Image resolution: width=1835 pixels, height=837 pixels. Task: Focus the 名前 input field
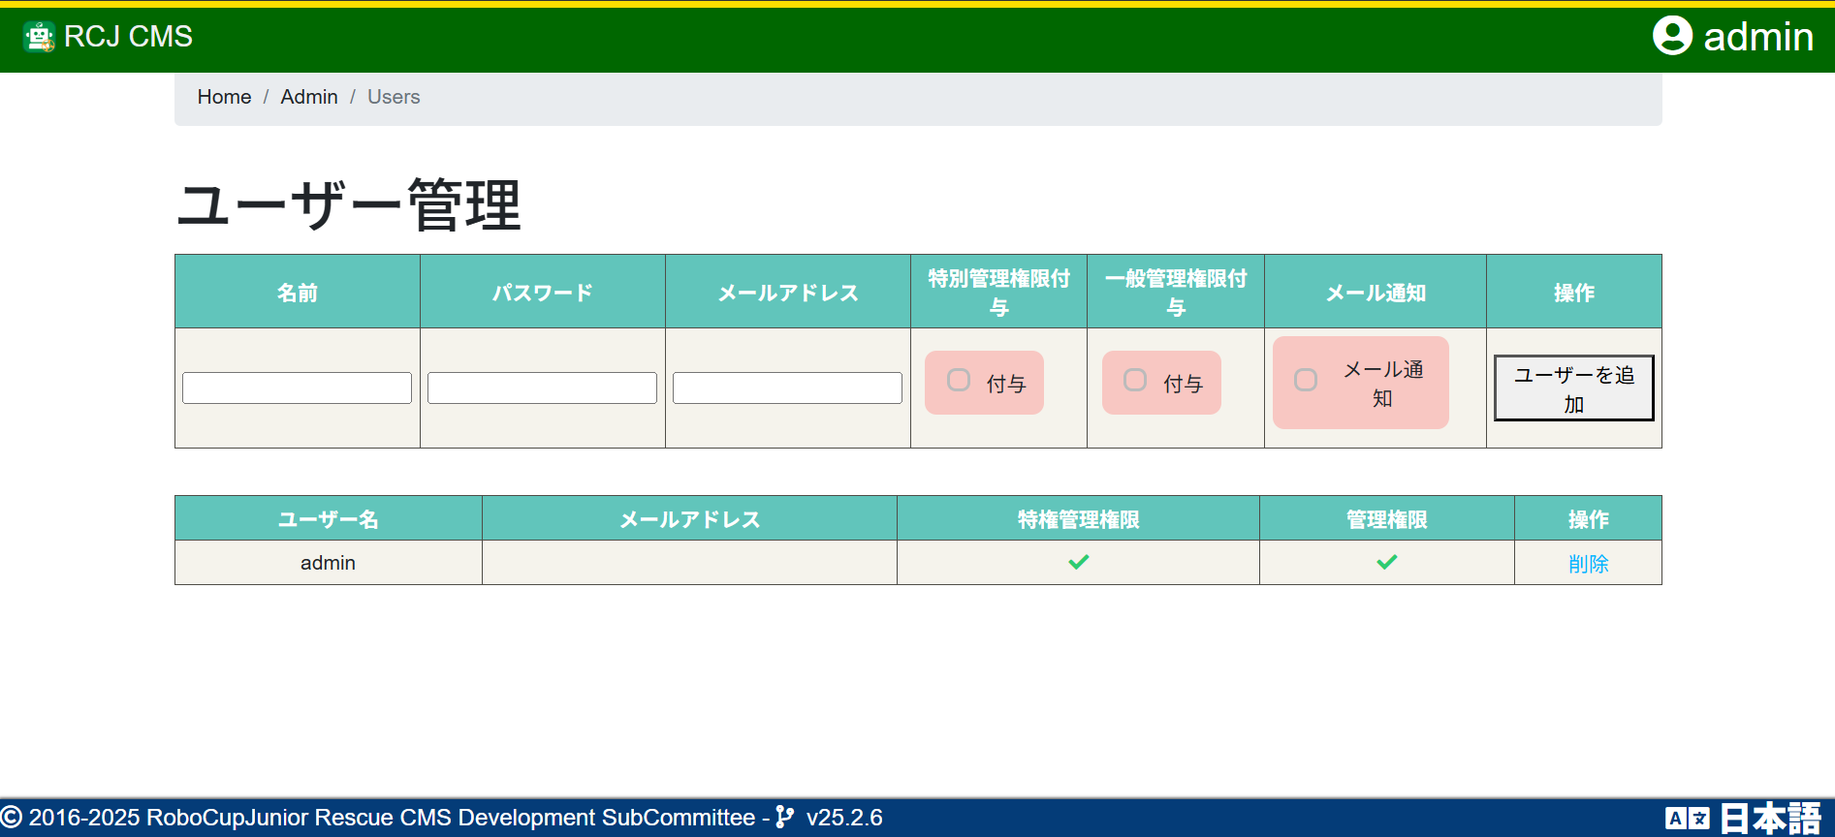[297, 387]
